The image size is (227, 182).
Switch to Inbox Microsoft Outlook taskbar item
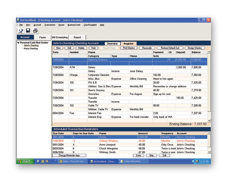[x=73, y=161]
